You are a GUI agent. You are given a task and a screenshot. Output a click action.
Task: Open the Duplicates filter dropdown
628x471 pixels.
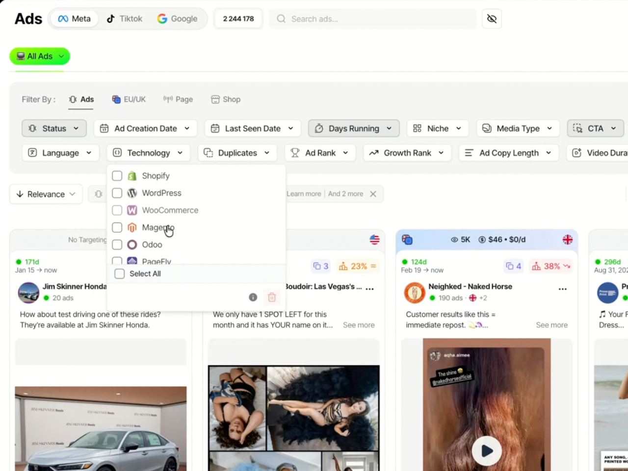tap(237, 153)
